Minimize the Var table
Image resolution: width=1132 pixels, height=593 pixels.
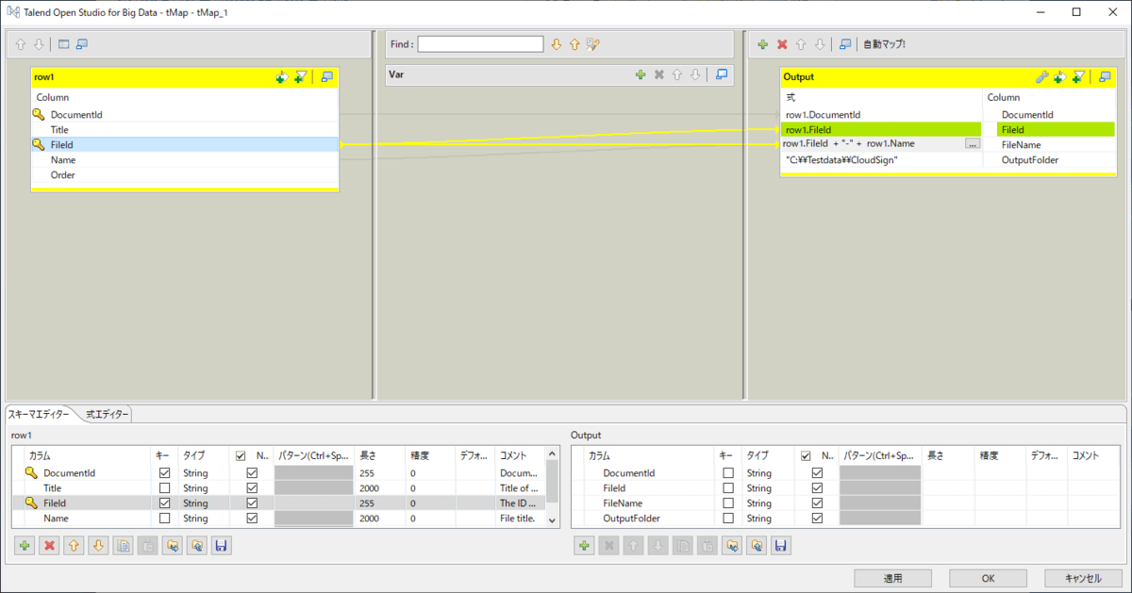tap(722, 74)
